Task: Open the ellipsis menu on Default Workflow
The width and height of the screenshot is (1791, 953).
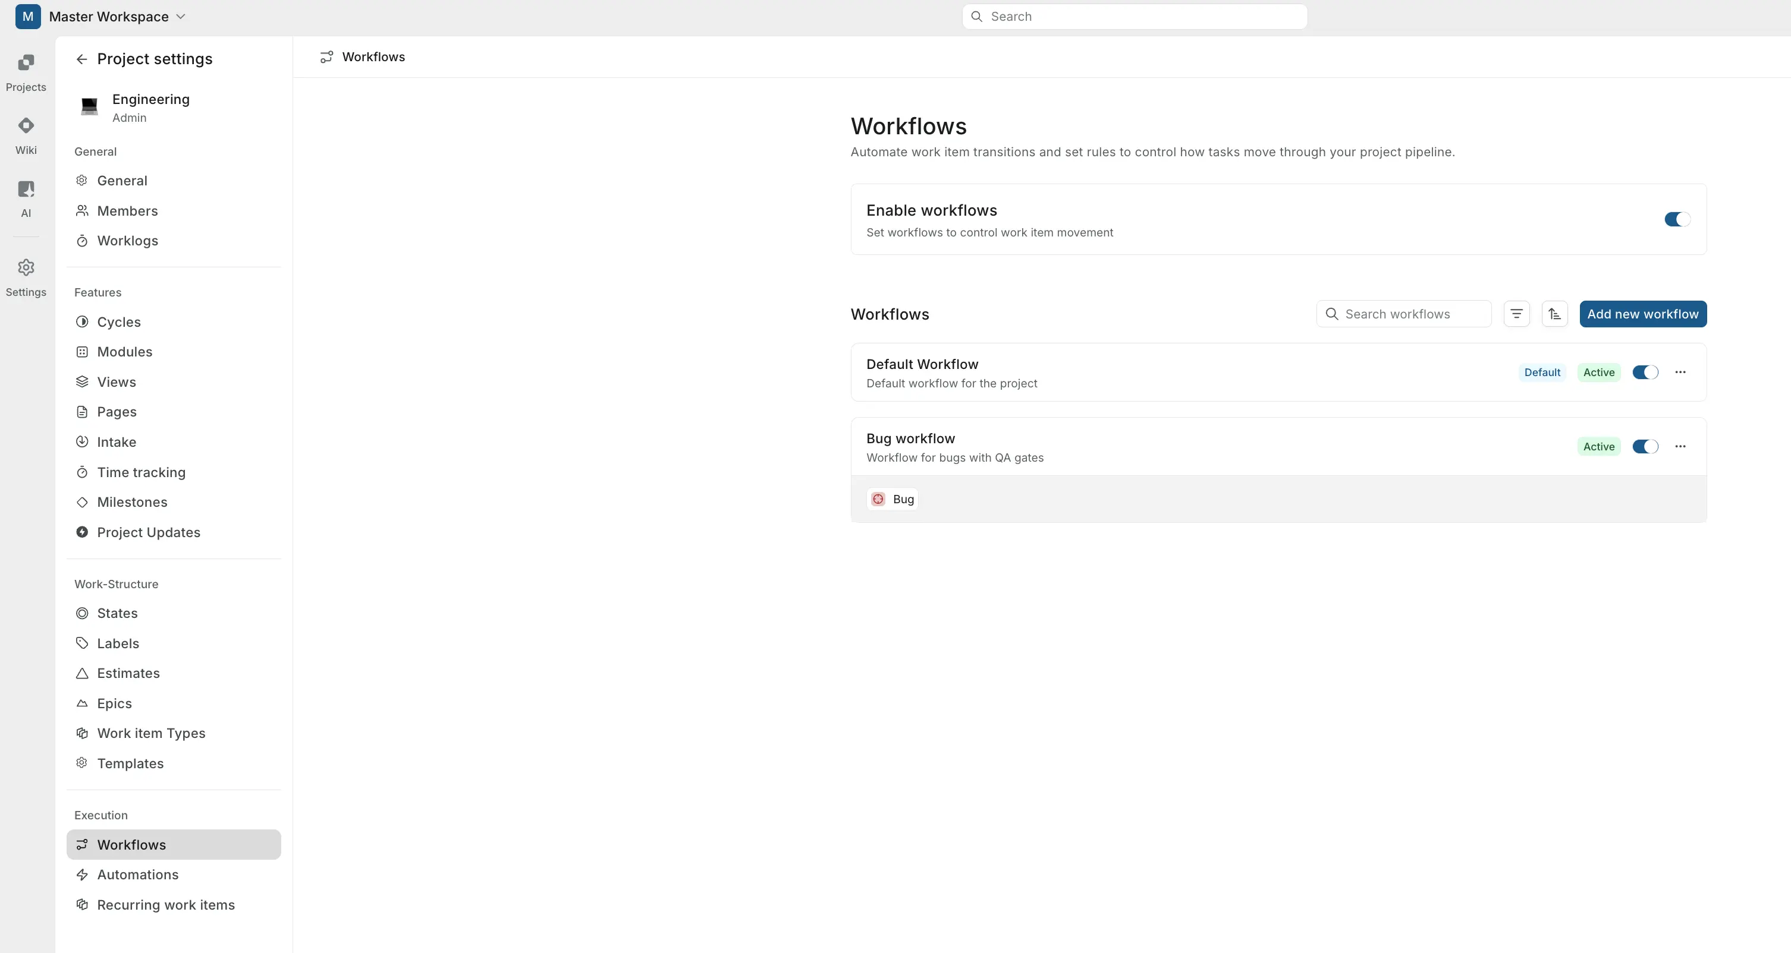Action: 1681,371
